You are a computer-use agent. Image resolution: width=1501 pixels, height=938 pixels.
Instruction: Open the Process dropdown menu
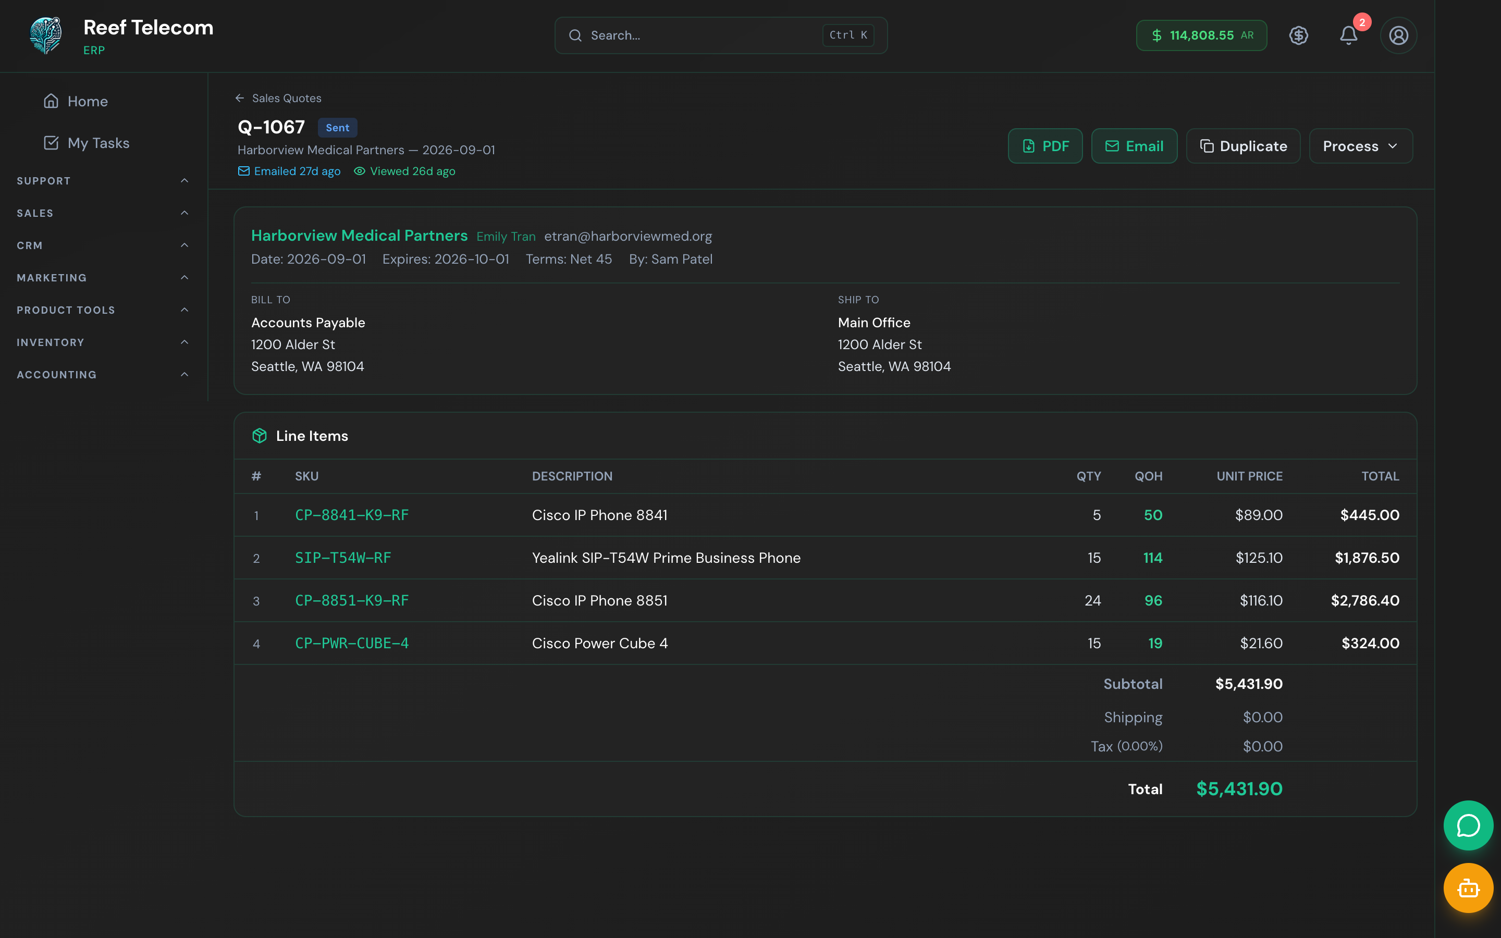point(1361,146)
